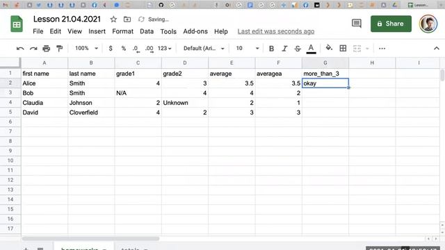Select the Paint format tool
The width and height of the screenshot is (445, 250).
tap(59, 49)
